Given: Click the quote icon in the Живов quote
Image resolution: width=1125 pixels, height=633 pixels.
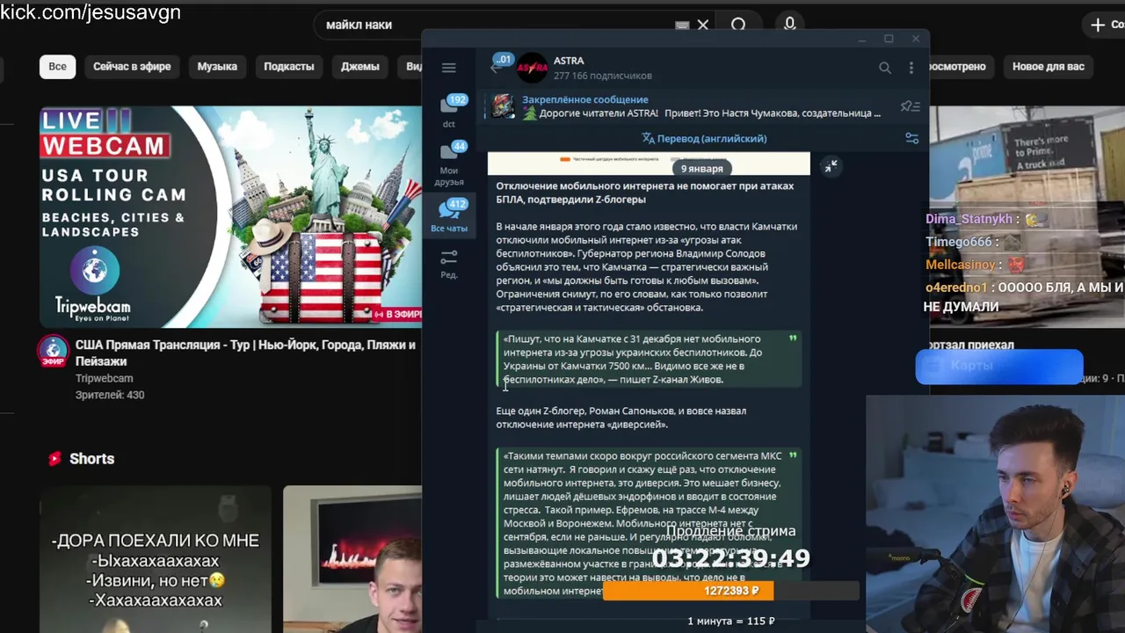Looking at the screenshot, I should click(793, 338).
